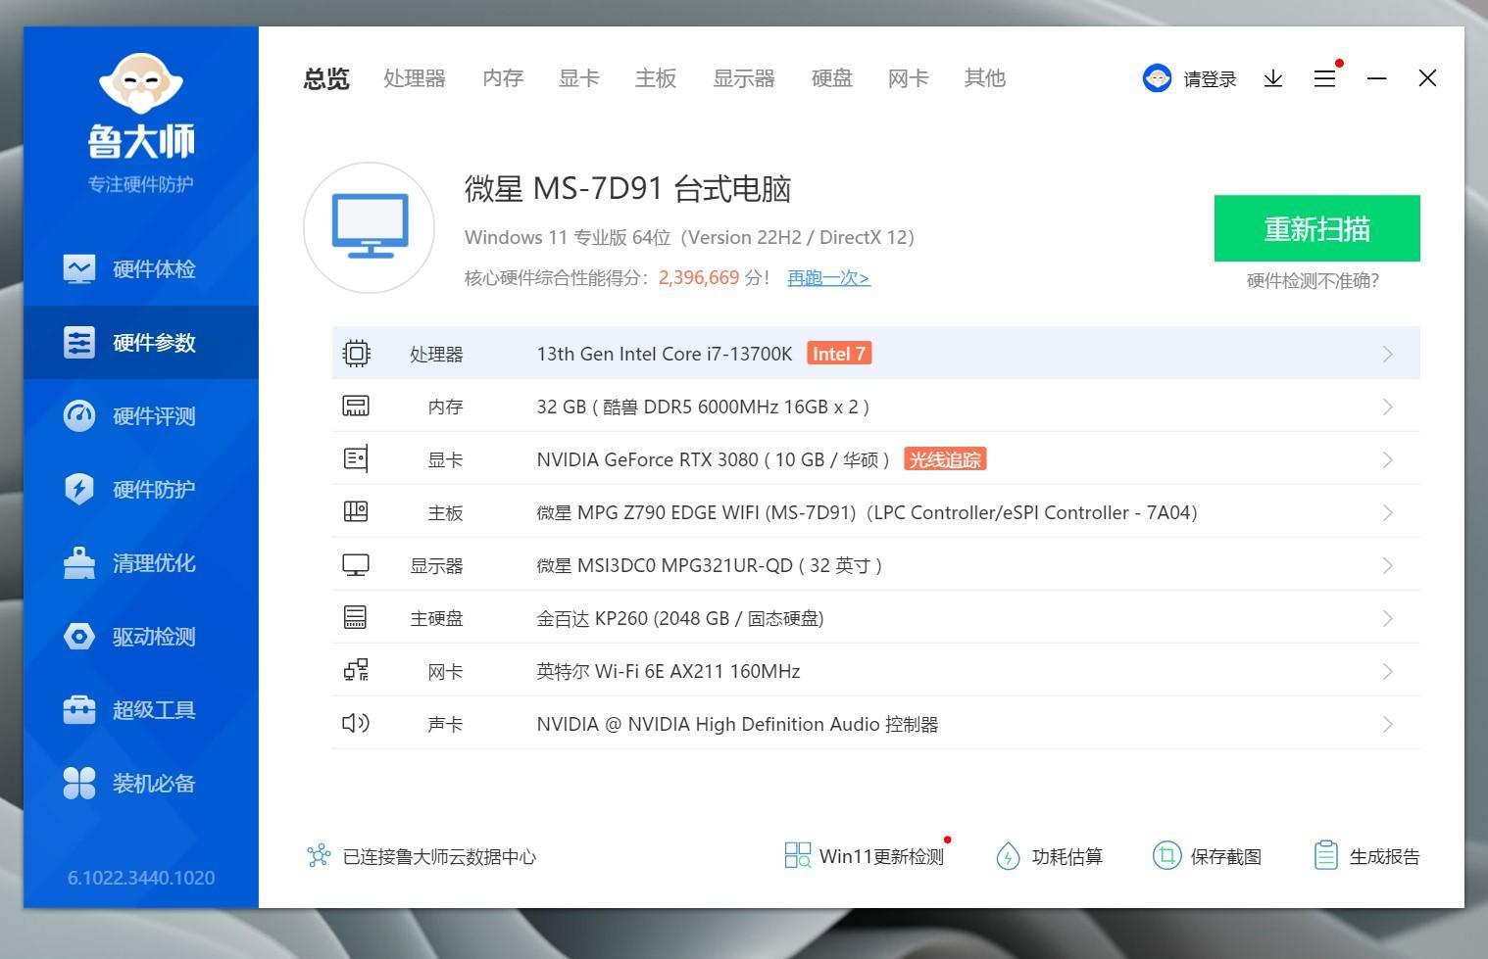
Task: Switch to the 主板 tab
Action: [656, 78]
